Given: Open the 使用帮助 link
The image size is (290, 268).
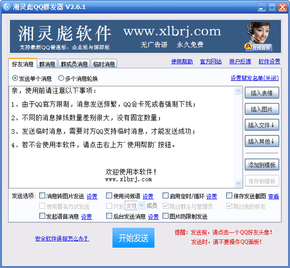Looking at the screenshot, I should 182,61.
